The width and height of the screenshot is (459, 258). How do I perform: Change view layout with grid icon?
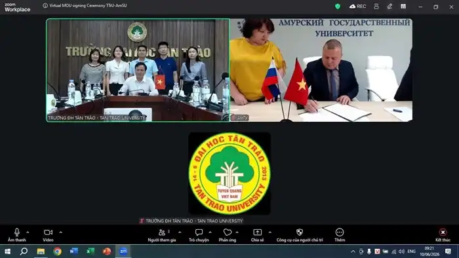[x=403, y=6]
